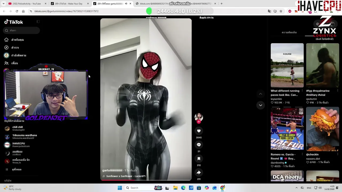The width and height of the screenshot is (342, 192).
Task: Open the ENG language indicator in tray
Action: [x=309, y=188]
